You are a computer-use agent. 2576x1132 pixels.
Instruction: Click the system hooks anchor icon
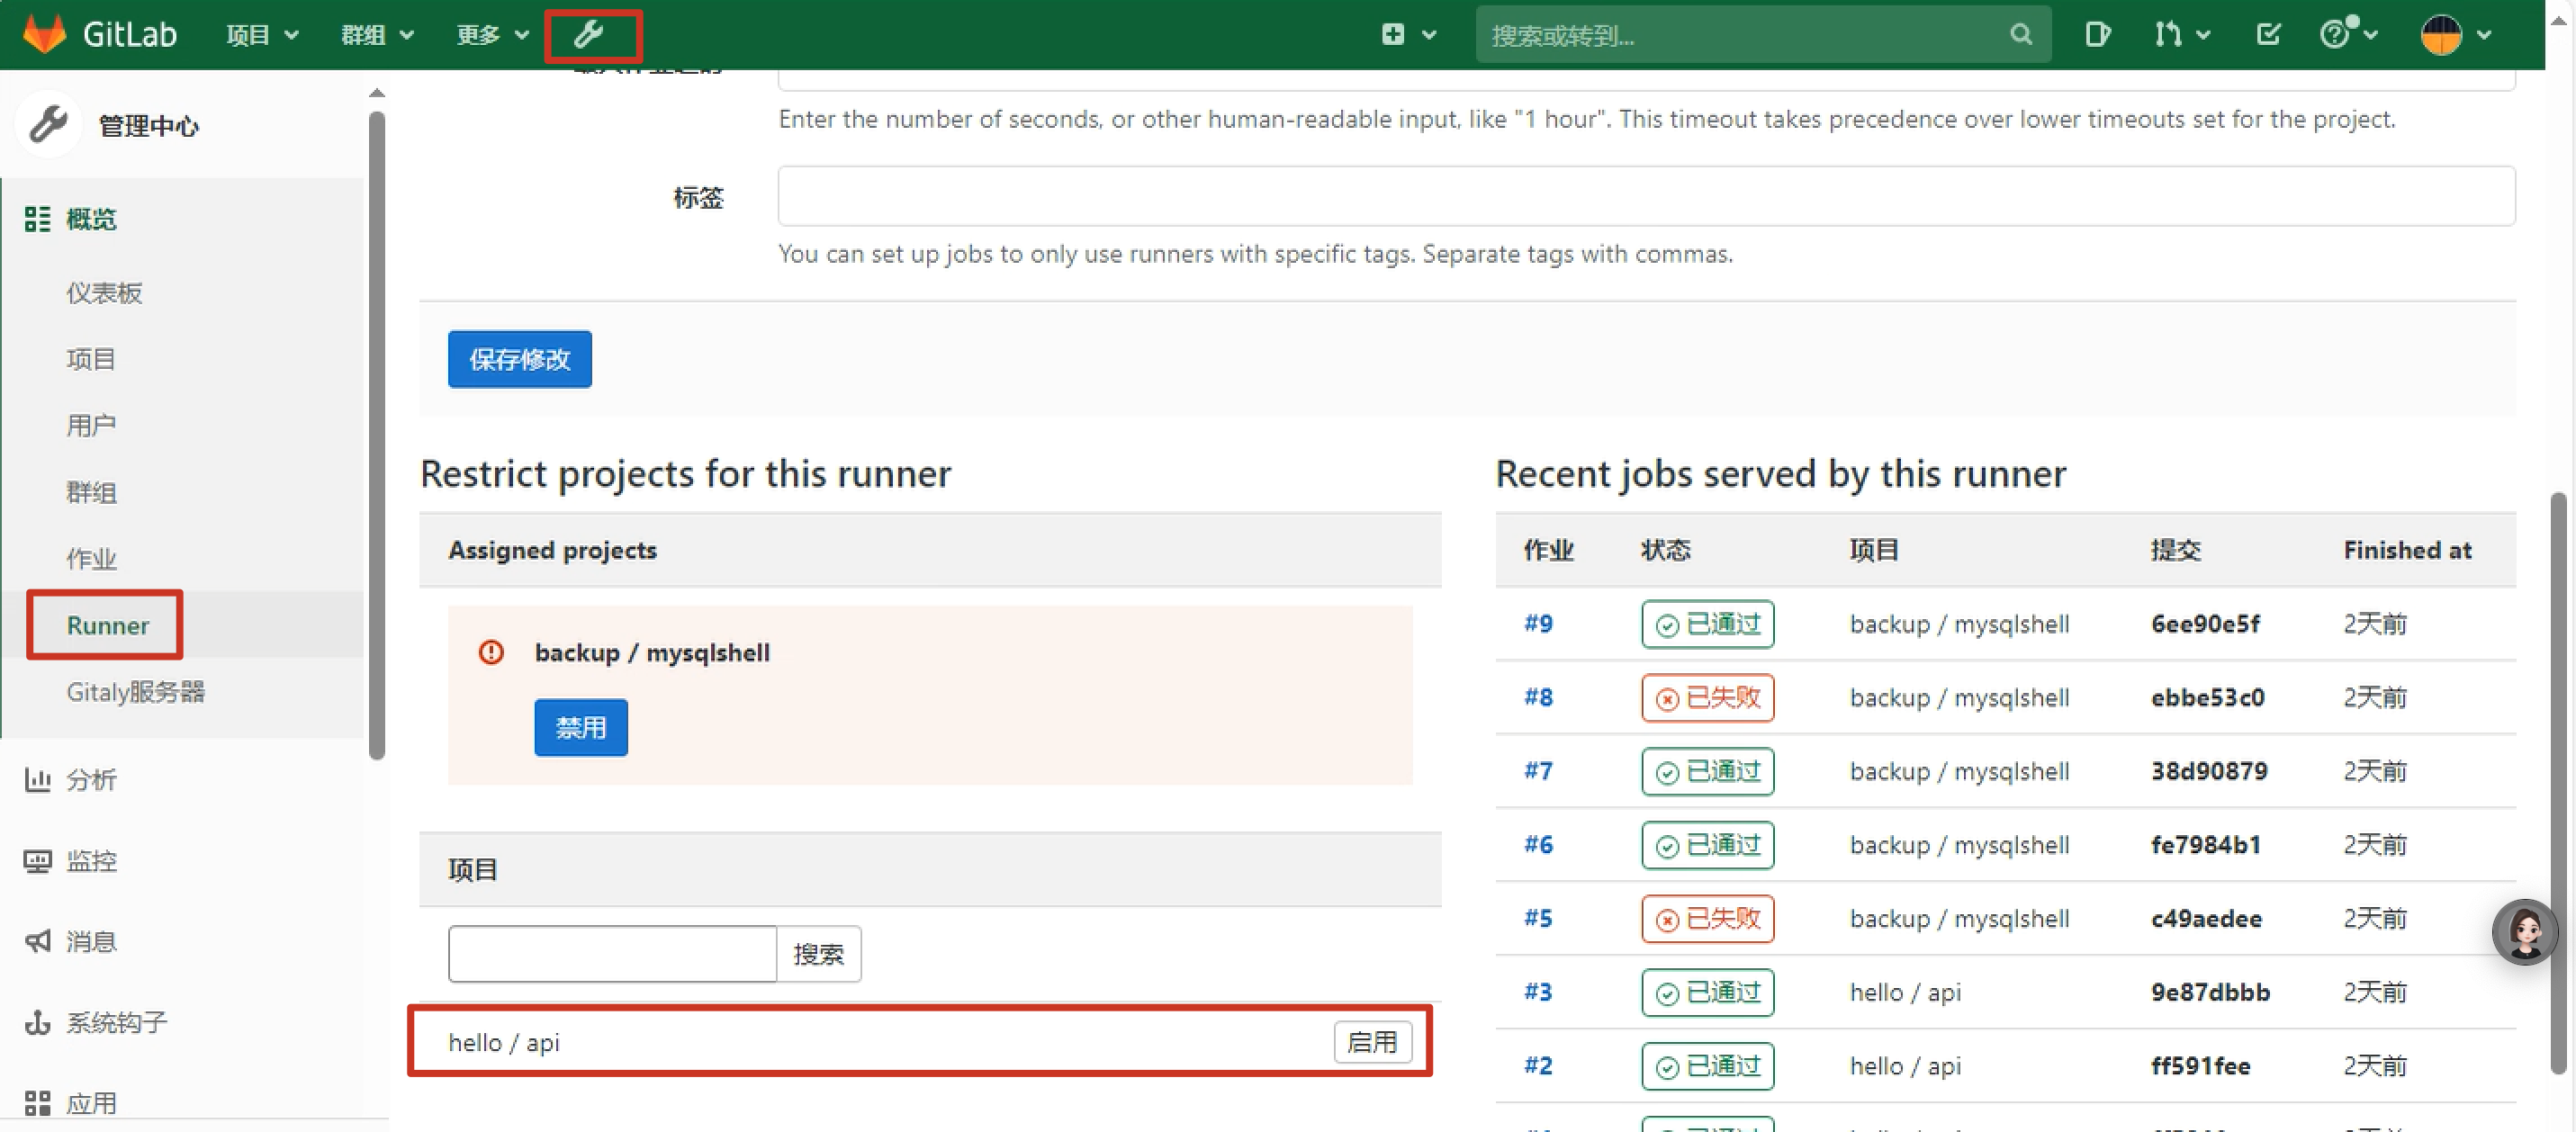[38, 1022]
